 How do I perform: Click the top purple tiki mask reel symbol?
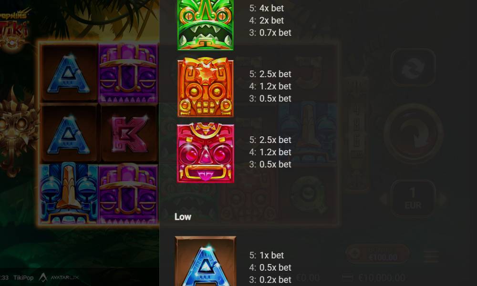[128, 73]
